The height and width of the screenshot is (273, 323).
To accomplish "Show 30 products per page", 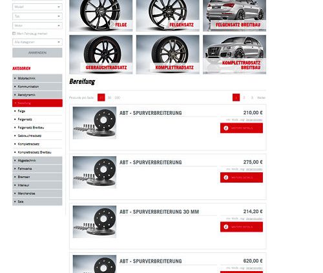I will 109,97.
